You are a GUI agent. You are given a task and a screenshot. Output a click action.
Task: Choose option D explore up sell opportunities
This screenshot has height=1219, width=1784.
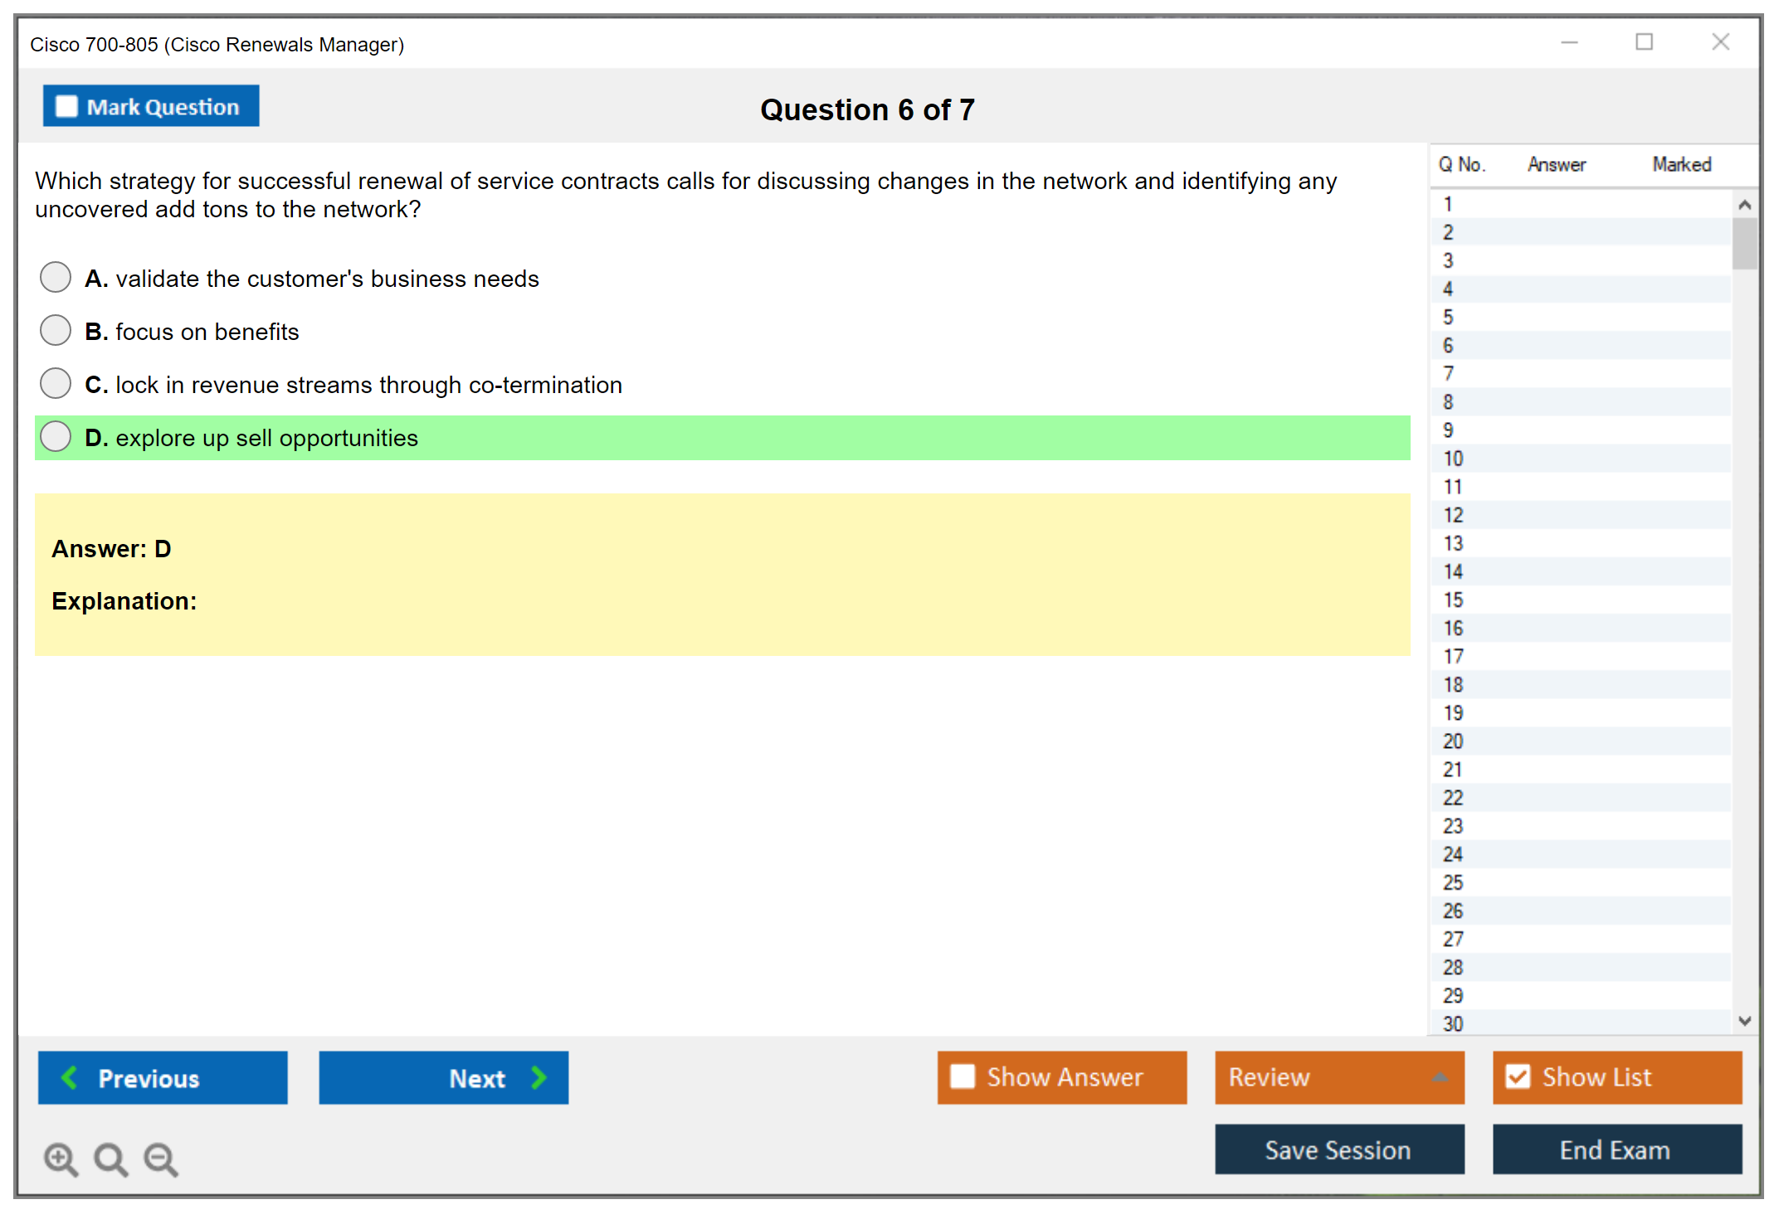click(56, 436)
